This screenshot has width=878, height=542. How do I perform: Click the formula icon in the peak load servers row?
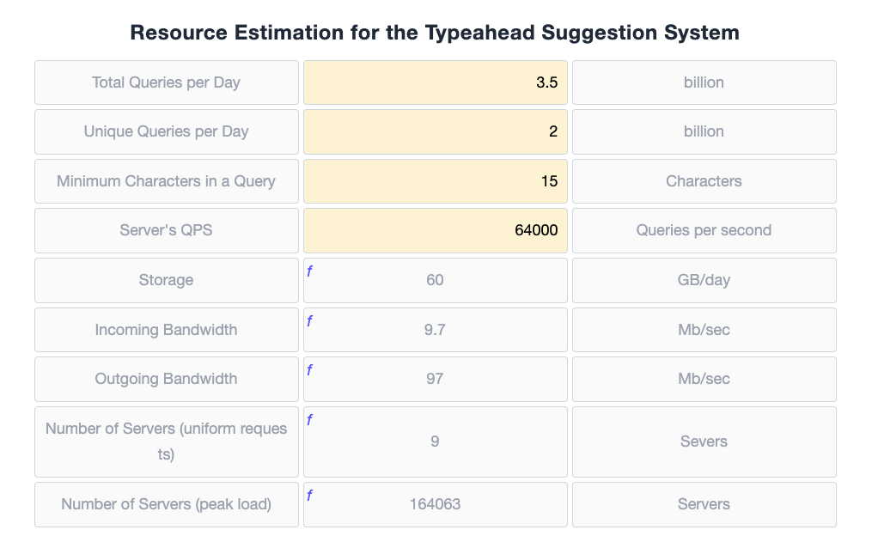[x=309, y=496]
